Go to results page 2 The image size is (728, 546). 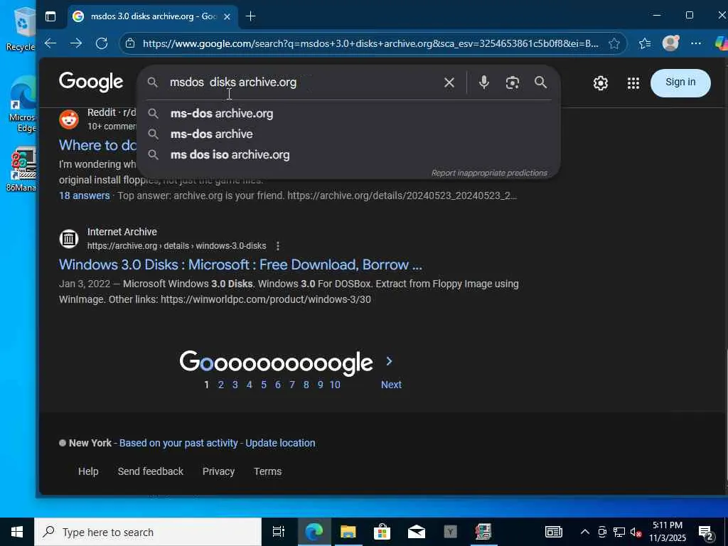[221, 385]
